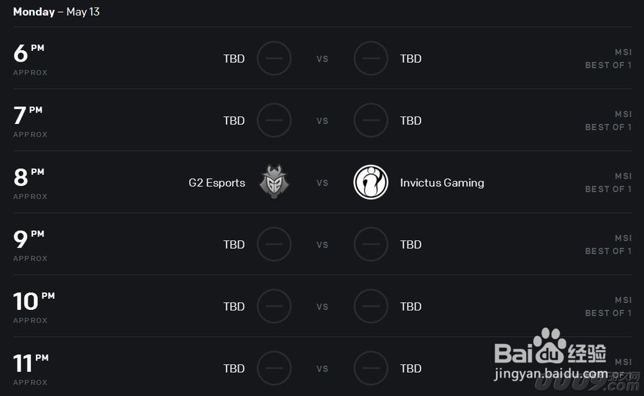Click the Baidu jingyan watermark logo
Image resolution: width=644 pixels, height=396 pixels.
551,354
